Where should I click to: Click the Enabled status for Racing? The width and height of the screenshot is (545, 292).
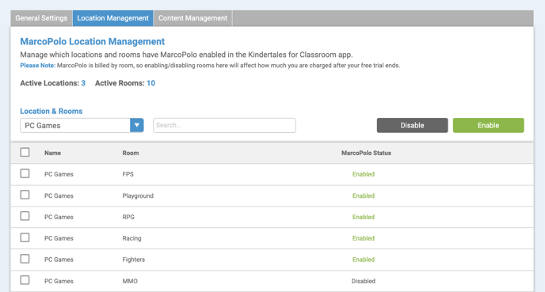(x=364, y=238)
